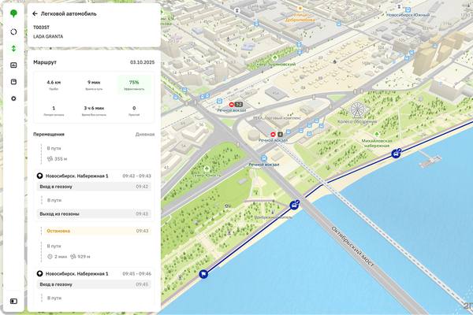Open the chart monitor sidebar icon
473x315 pixels.
click(13, 65)
